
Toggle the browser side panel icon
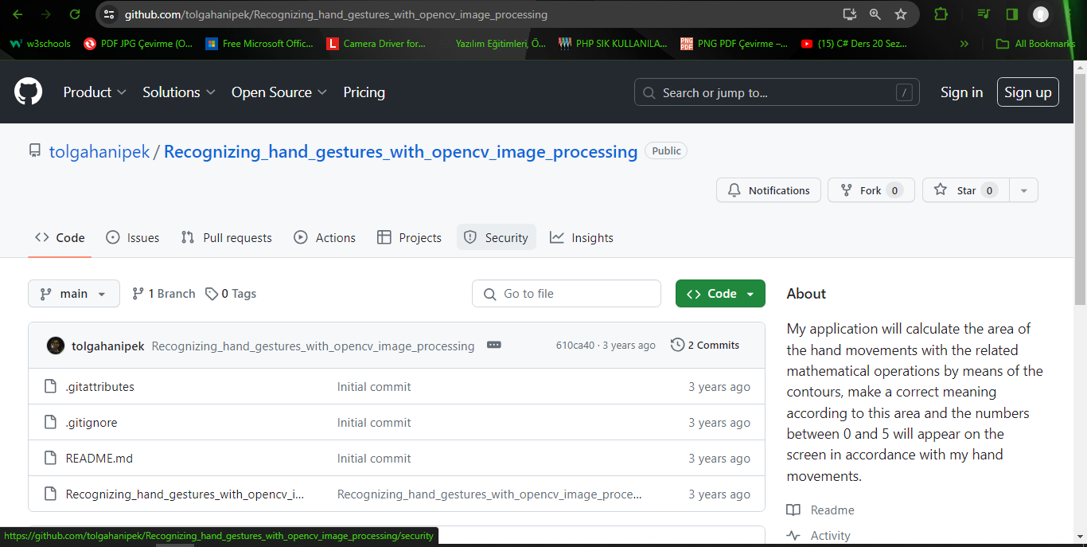point(1011,14)
